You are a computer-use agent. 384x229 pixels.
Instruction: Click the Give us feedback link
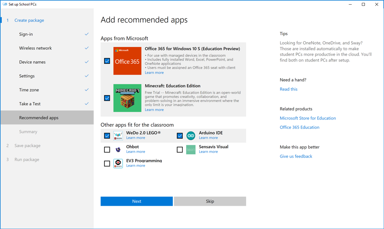296,157
